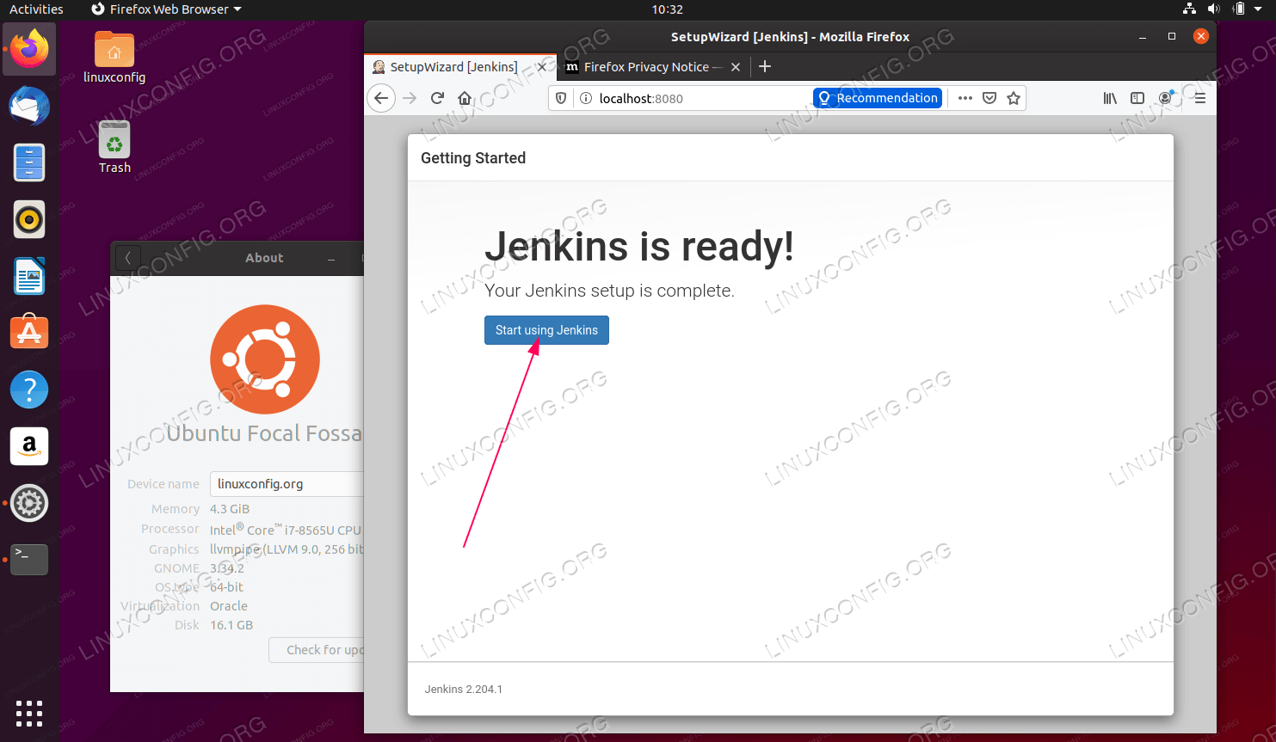Click Start using Jenkins button

tap(546, 330)
